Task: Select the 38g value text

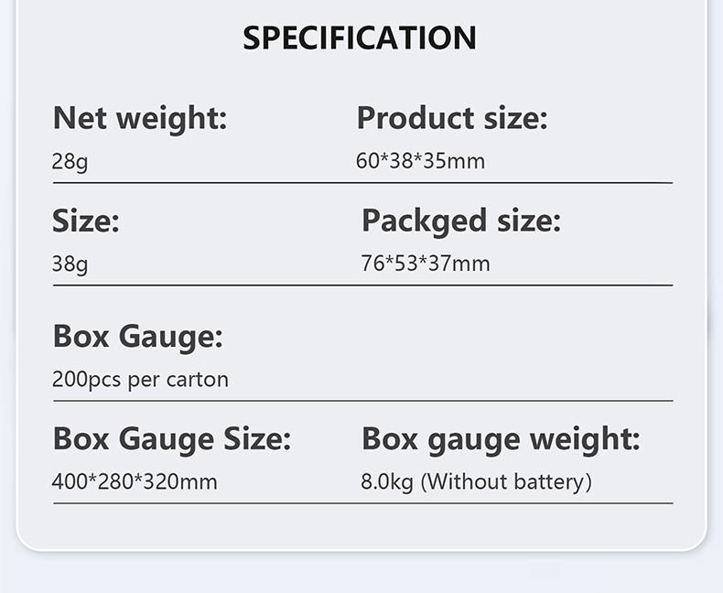Action: [70, 264]
